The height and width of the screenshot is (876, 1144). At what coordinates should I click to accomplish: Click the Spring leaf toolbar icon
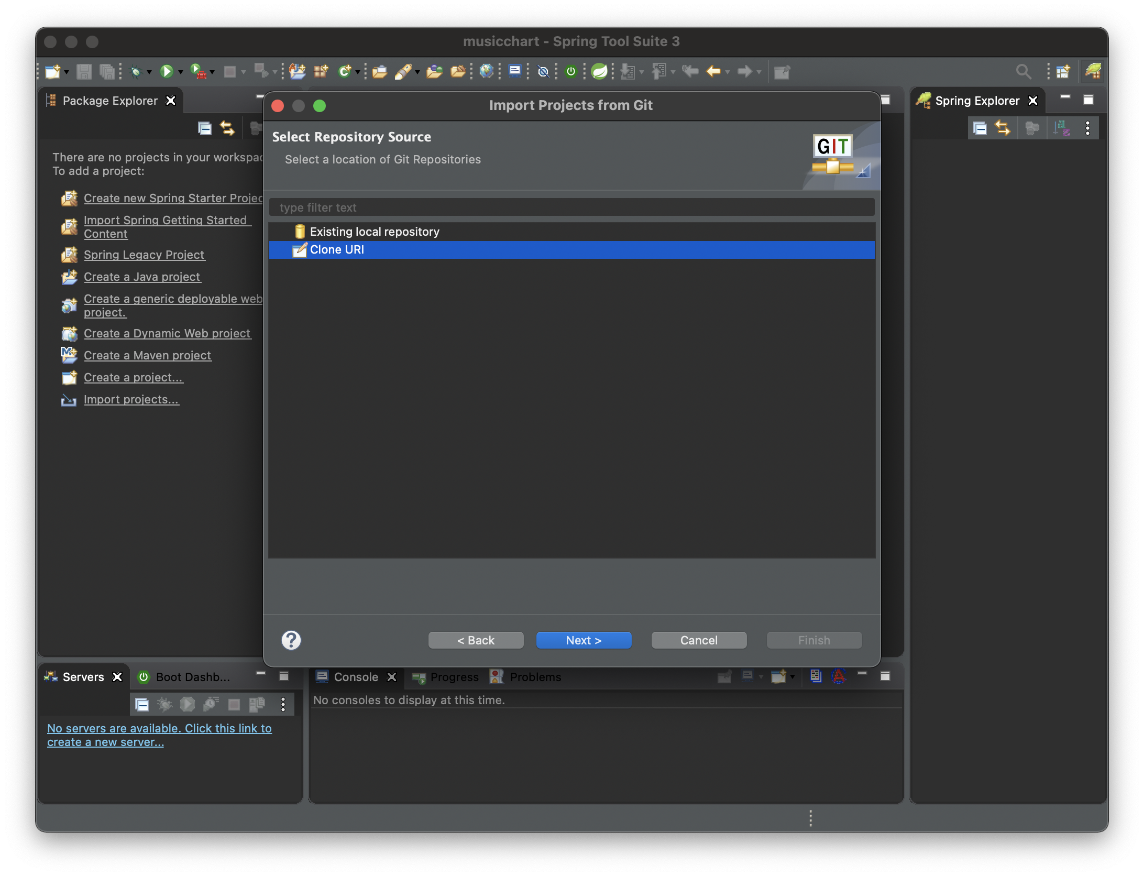[599, 71]
